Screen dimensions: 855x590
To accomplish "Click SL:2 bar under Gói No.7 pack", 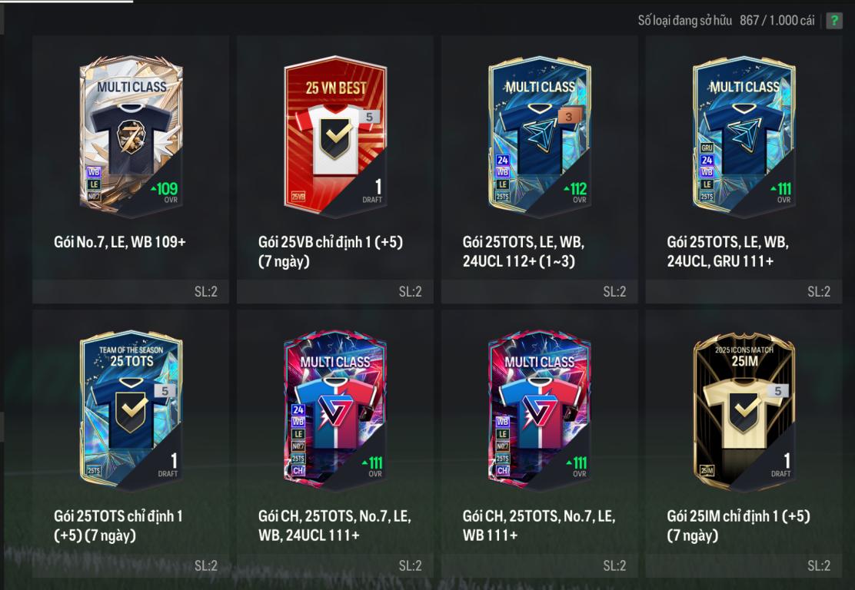I will click(131, 291).
